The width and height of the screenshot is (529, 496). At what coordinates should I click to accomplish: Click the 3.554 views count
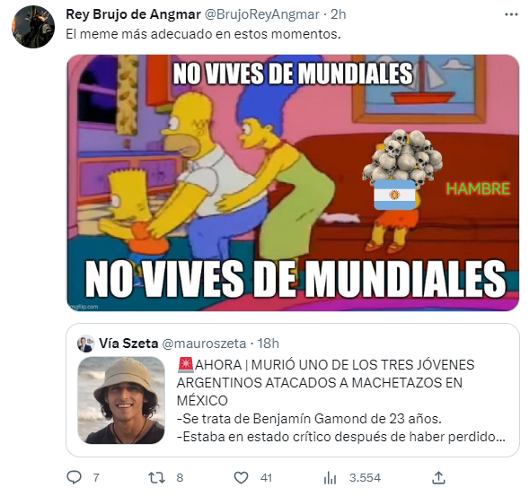pyautogui.click(x=365, y=478)
